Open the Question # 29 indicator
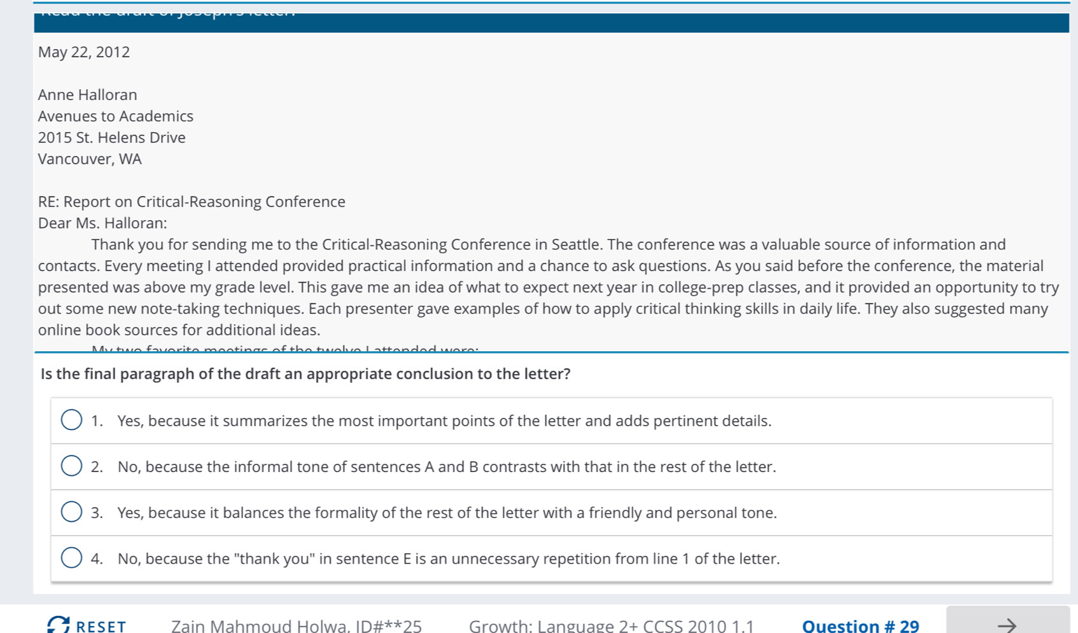 860,626
